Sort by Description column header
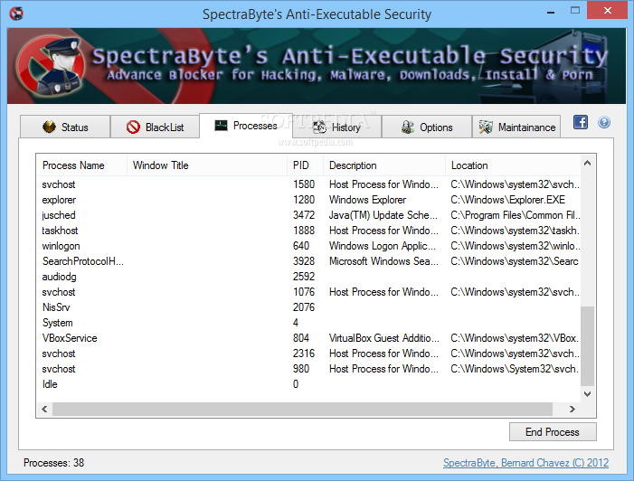The height and width of the screenshot is (481, 634). (384, 165)
